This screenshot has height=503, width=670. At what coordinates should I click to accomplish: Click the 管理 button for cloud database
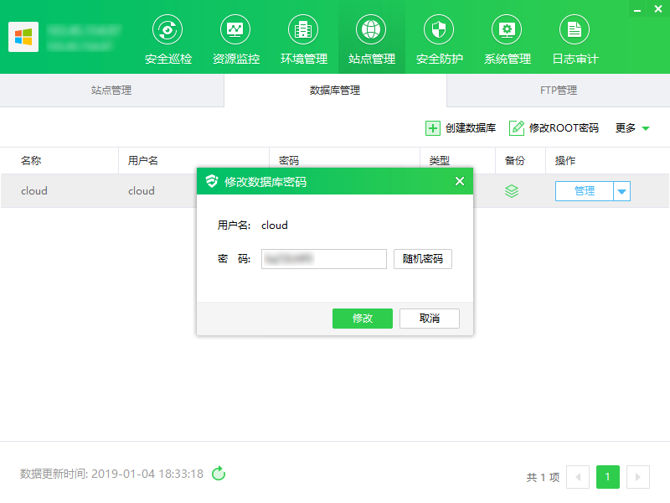click(x=584, y=191)
